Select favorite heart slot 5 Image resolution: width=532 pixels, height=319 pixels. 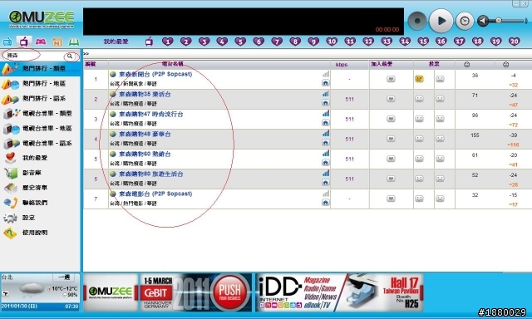click(x=240, y=42)
